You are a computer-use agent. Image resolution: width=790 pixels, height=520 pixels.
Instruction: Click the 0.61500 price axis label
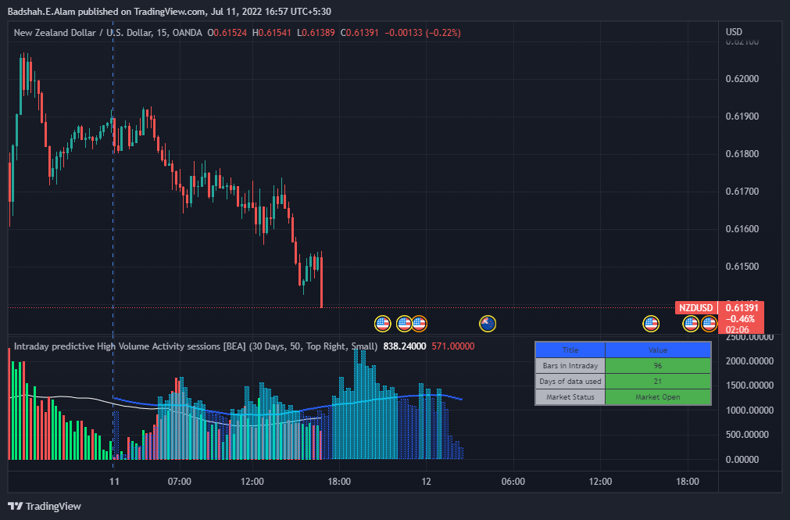click(742, 267)
